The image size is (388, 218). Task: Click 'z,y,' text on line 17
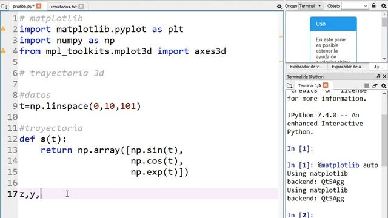click(30, 194)
